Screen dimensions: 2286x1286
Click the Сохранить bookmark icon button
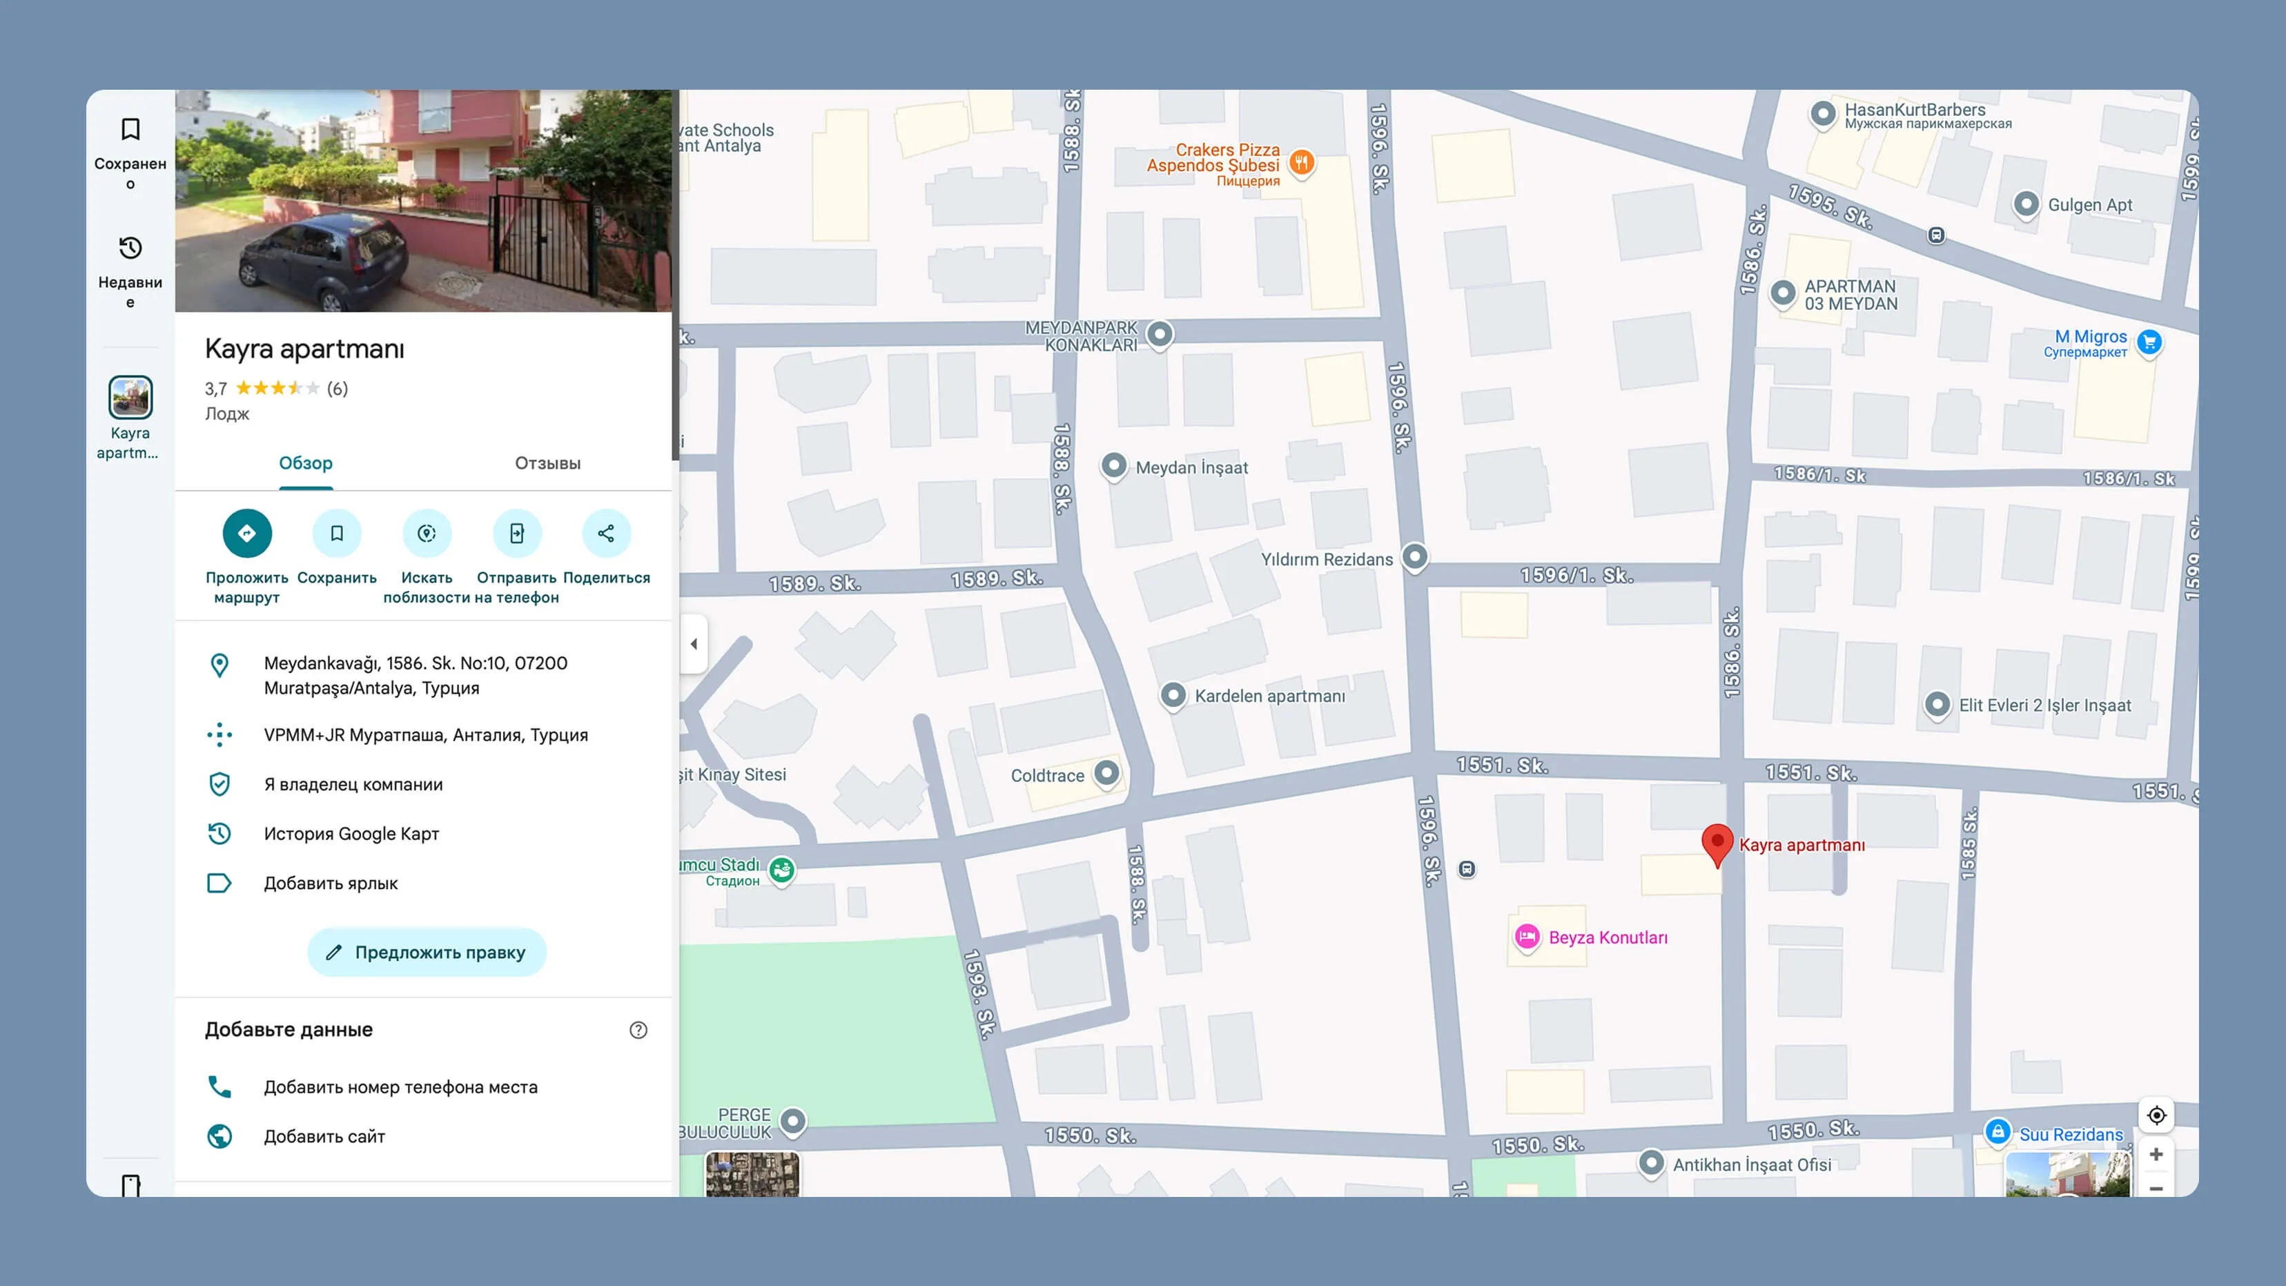point(338,534)
